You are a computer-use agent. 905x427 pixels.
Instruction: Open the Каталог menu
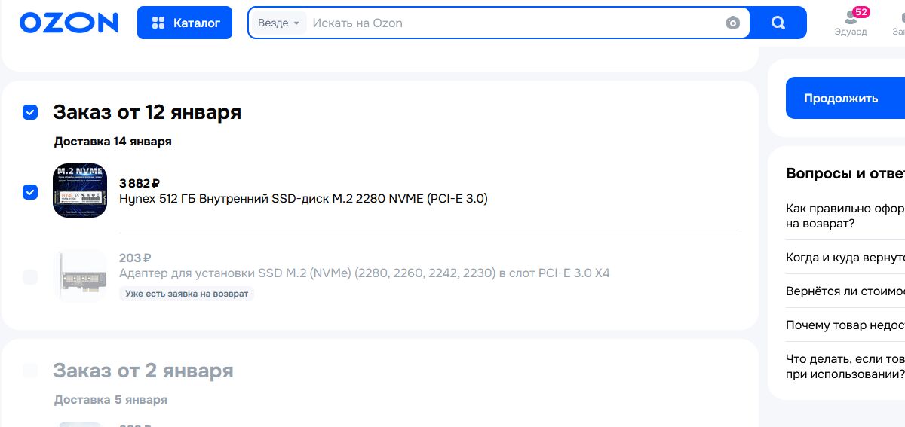point(185,23)
